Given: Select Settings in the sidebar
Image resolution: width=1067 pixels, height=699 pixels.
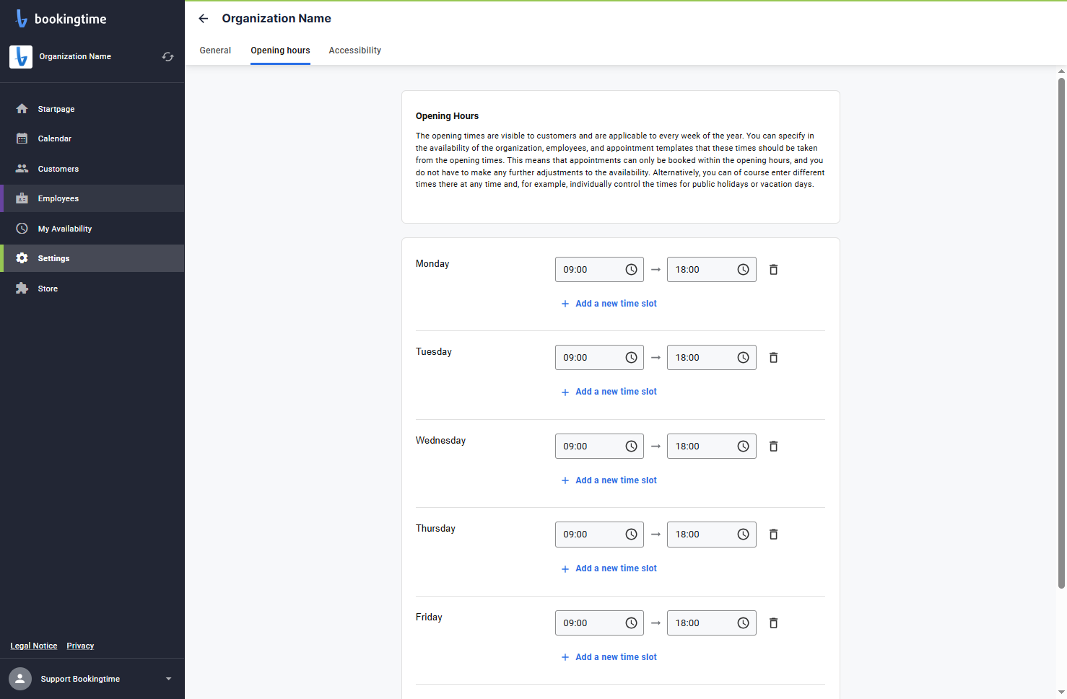Looking at the screenshot, I should (x=92, y=258).
